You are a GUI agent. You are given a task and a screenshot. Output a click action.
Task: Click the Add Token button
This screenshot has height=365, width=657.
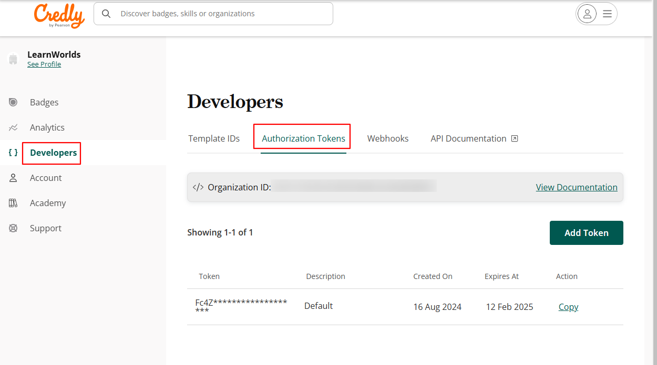click(587, 233)
